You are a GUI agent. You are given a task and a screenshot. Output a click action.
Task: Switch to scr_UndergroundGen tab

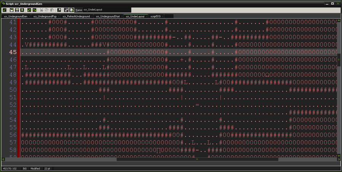pos(16,16)
